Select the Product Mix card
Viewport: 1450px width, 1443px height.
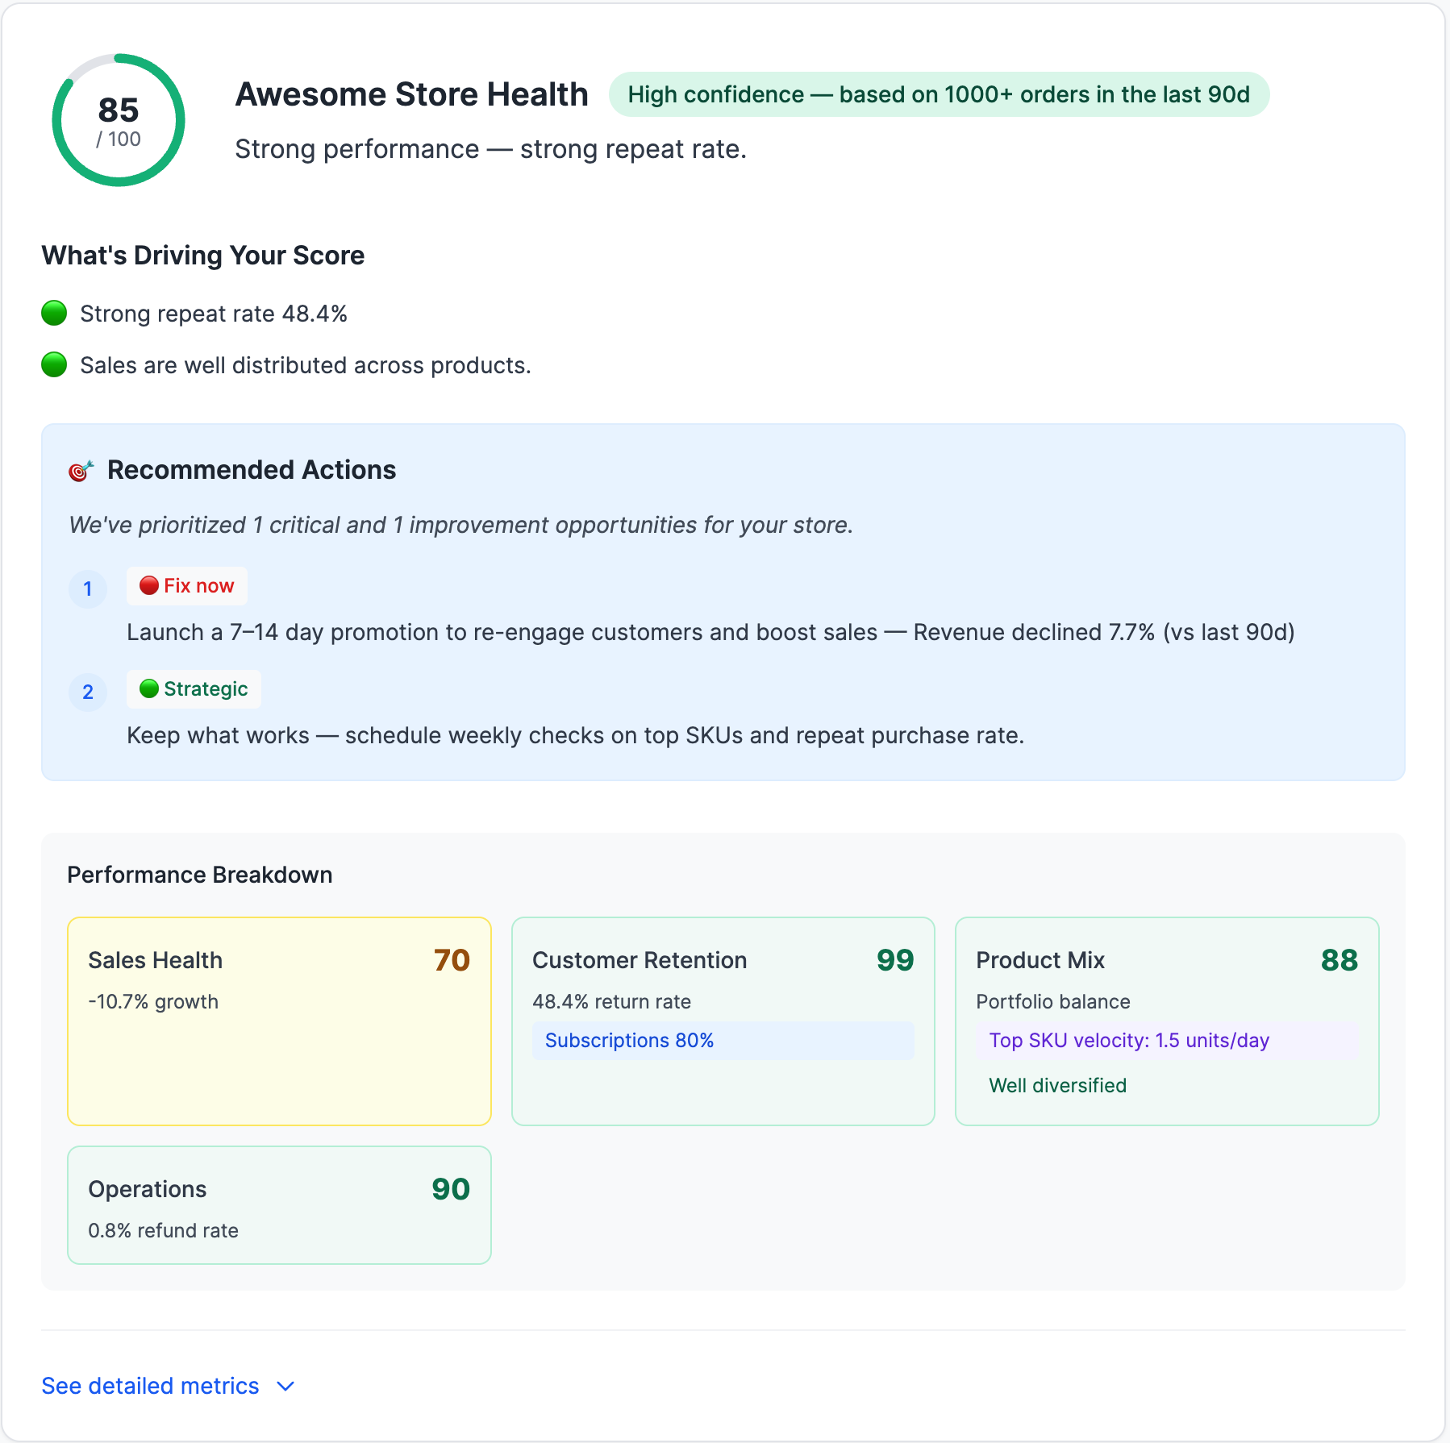[x=1166, y=1021]
